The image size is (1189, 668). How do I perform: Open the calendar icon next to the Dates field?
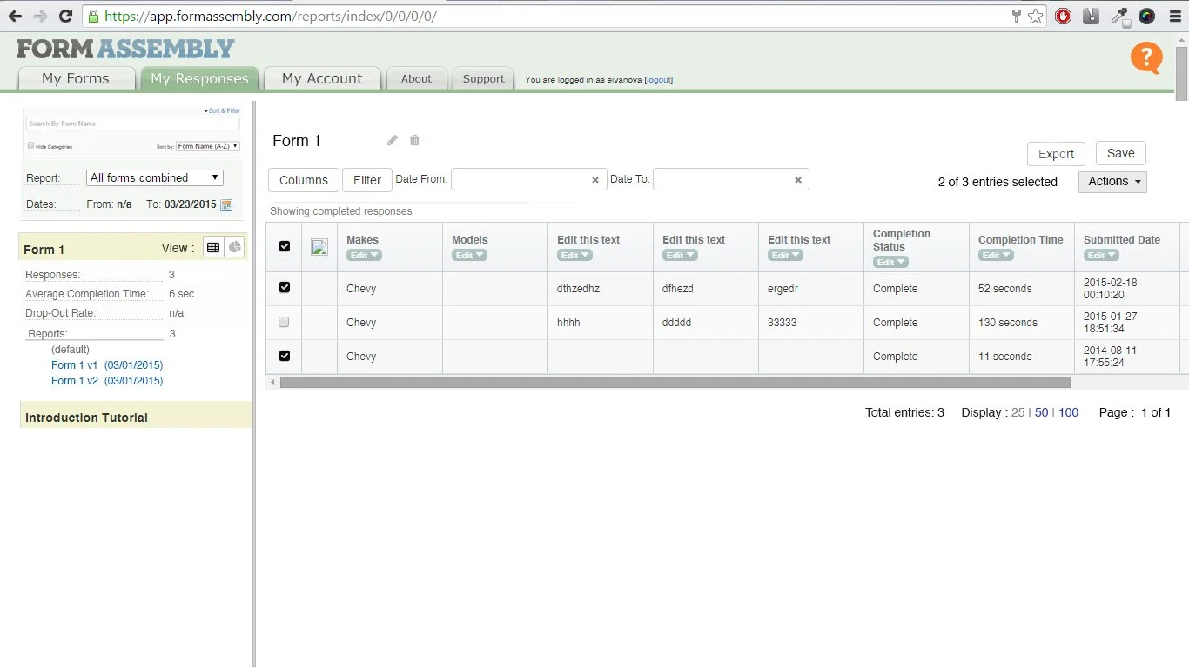226,204
